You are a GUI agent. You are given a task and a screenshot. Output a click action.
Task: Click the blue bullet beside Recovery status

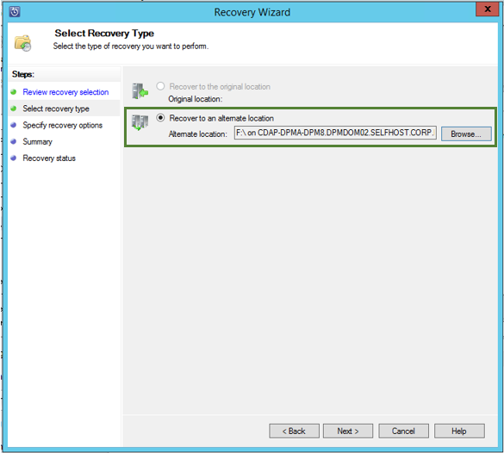click(x=14, y=158)
